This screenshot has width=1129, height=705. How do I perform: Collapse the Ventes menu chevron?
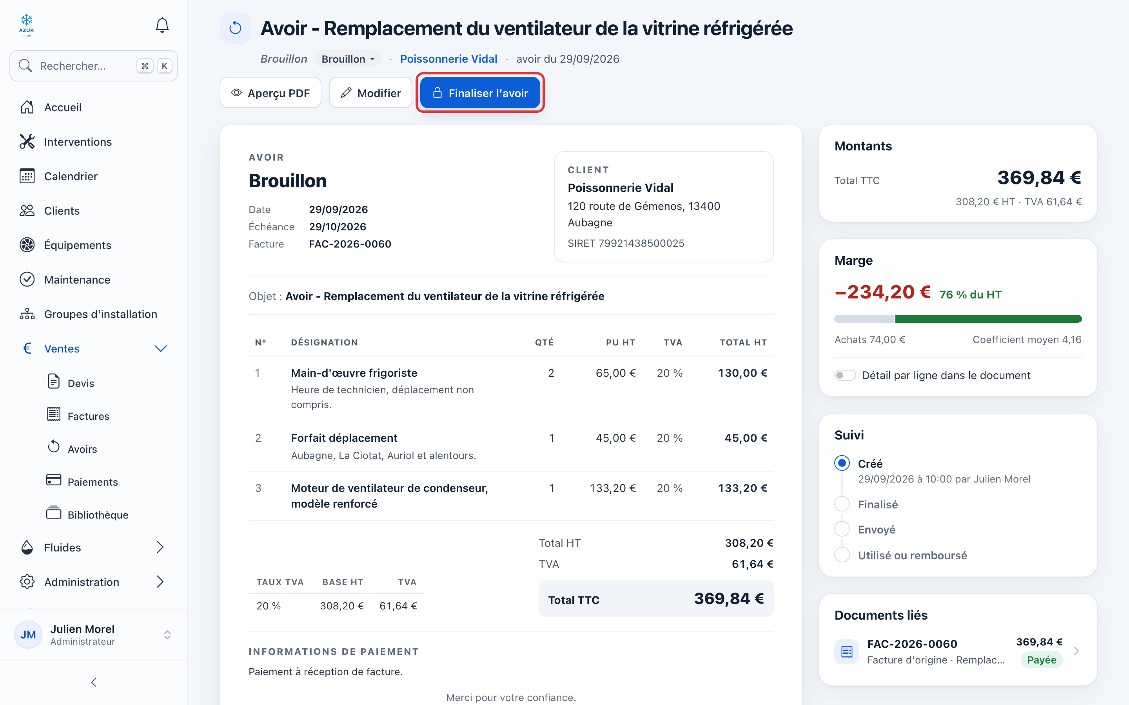click(160, 349)
